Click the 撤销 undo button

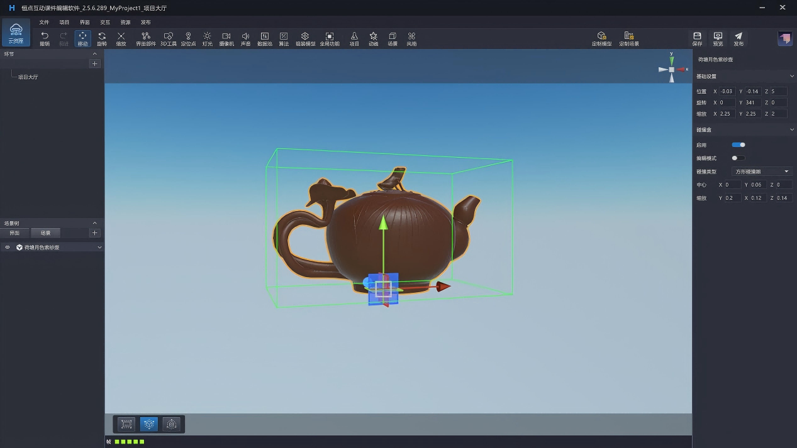(x=43, y=38)
